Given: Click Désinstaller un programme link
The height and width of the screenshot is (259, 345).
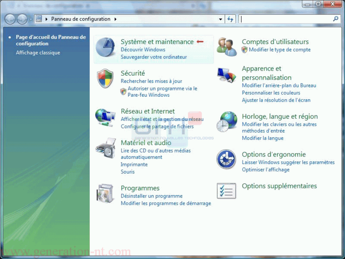Looking at the screenshot, I should pyautogui.click(x=151, y=196).
